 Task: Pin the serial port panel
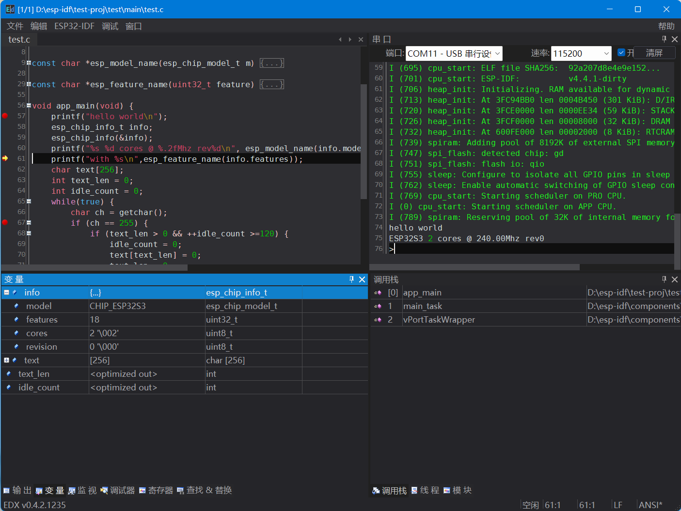tap(664, 39)
